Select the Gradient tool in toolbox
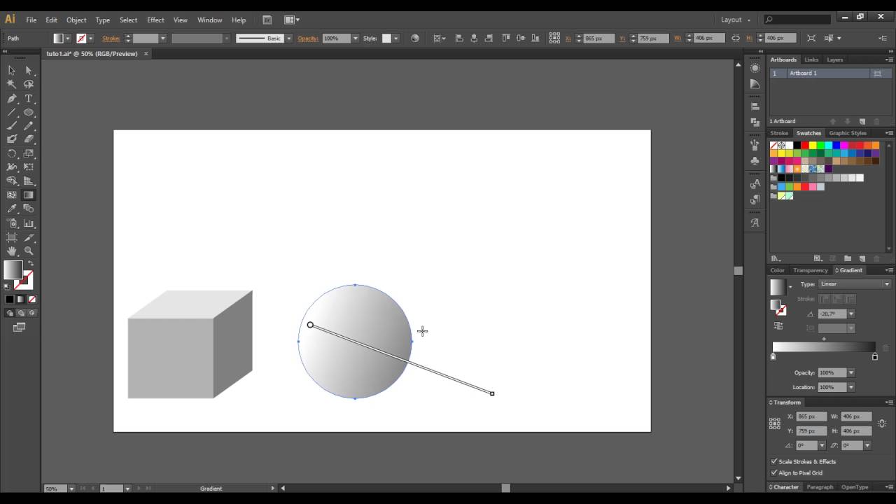Viewport: 896px width, 504px height. (x=29, y=195)
